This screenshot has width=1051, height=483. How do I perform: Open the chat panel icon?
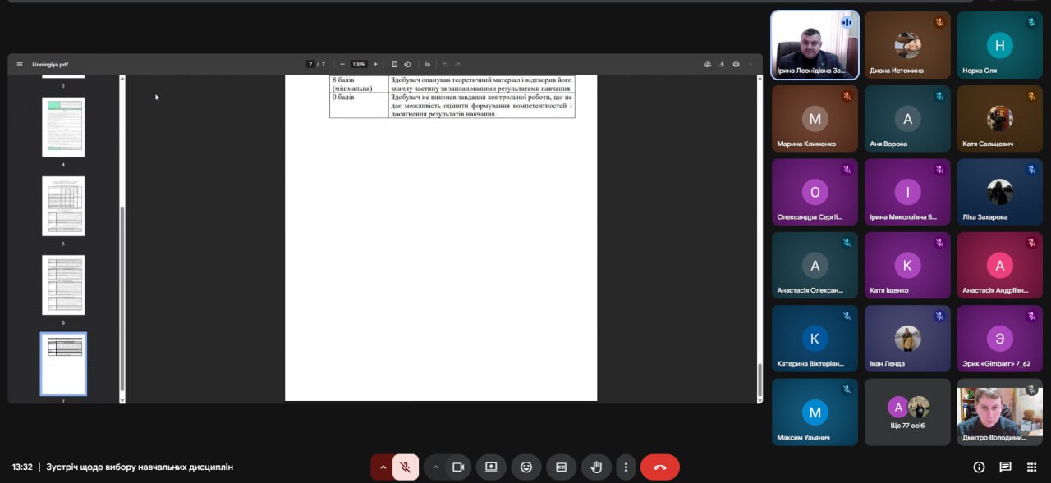[1005, 467]
